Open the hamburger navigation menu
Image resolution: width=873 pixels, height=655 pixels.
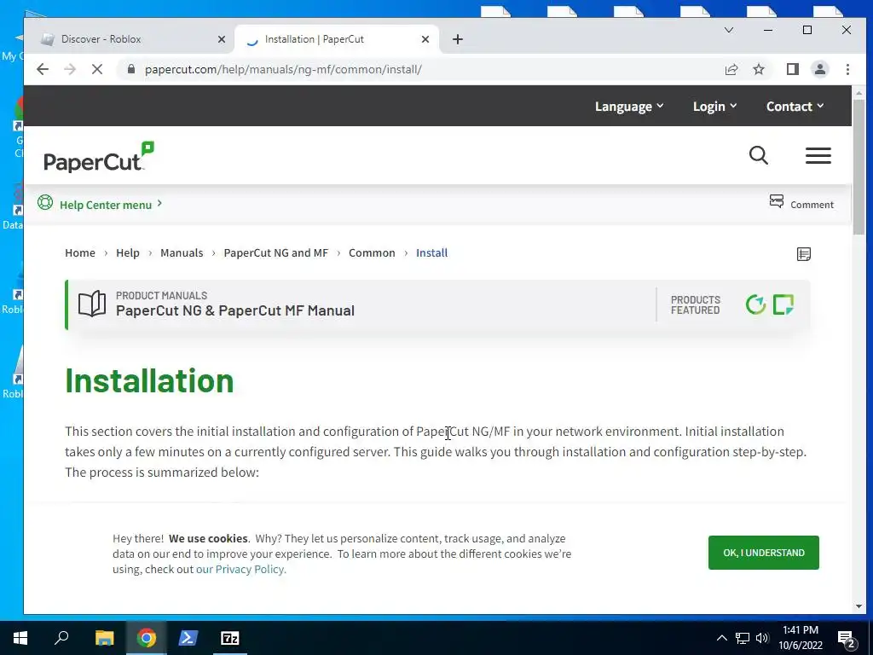[x=818, y=155]
